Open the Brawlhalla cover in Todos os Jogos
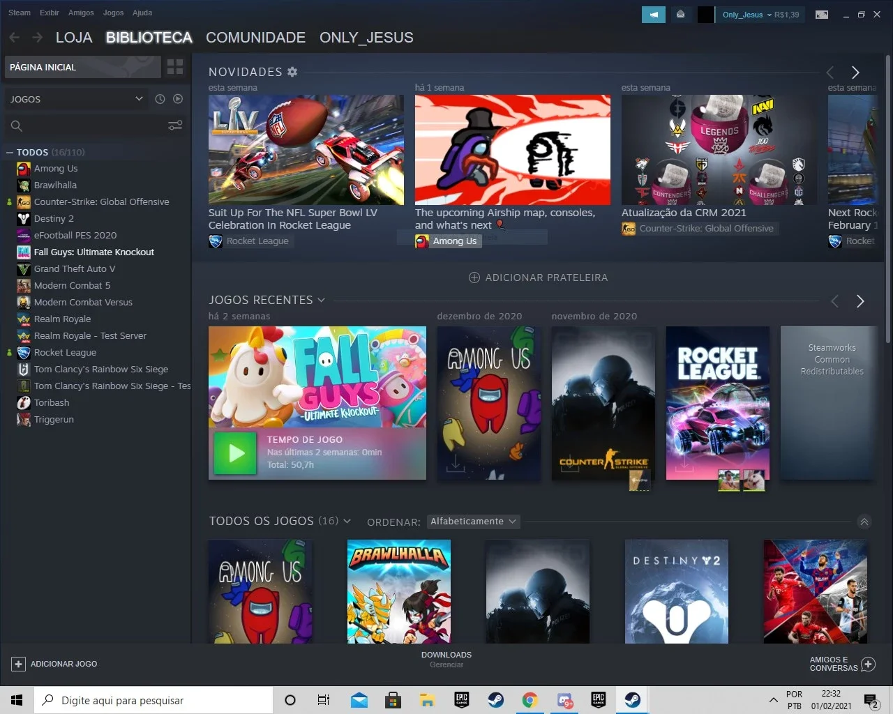This screenshot has width=893, height=714. coord(399,591)
